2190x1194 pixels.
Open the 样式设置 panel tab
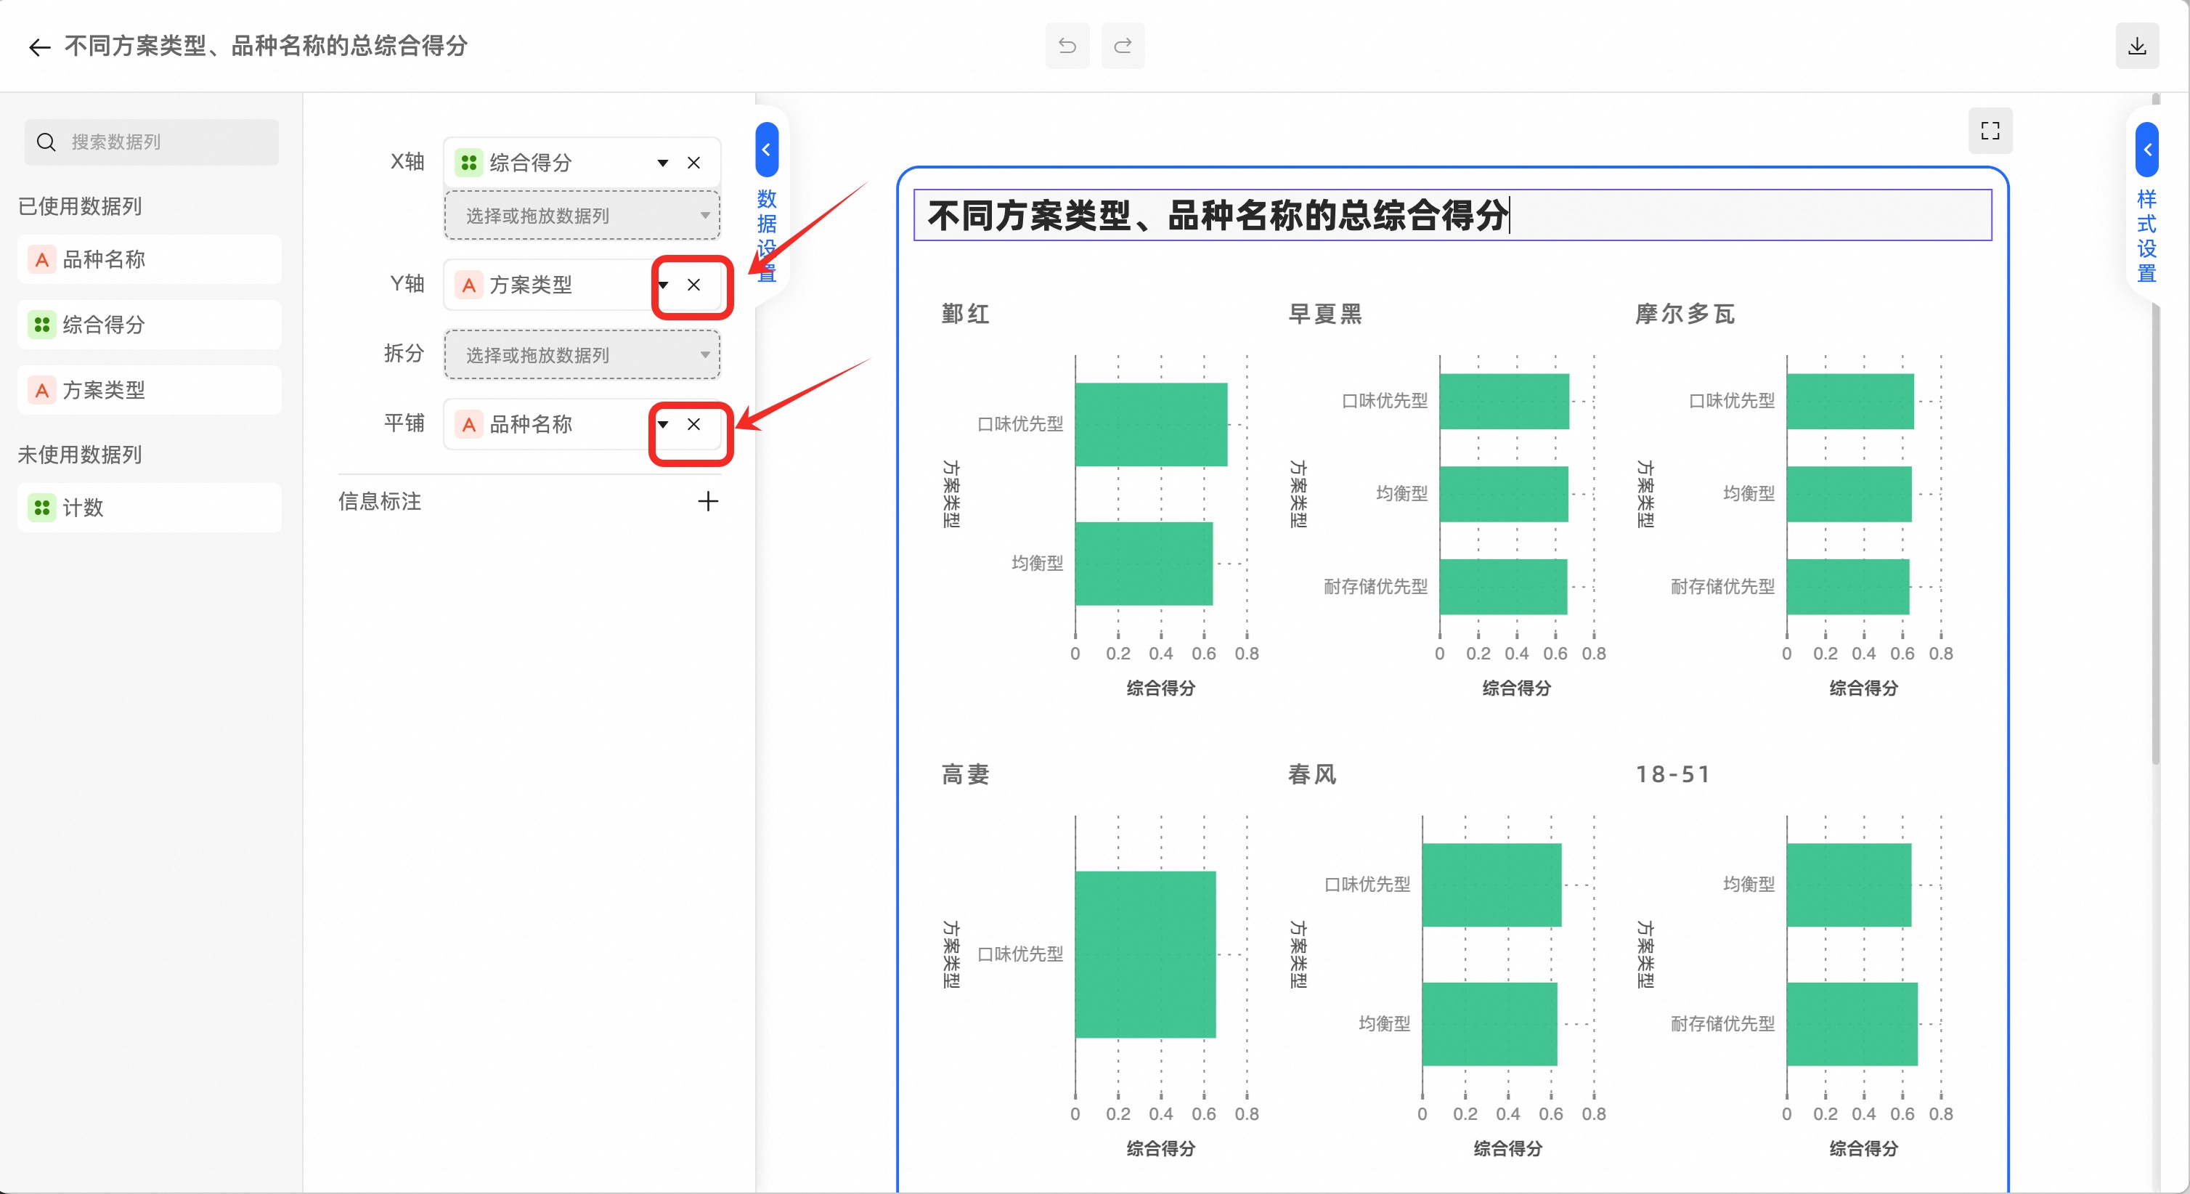[2146, 150]
